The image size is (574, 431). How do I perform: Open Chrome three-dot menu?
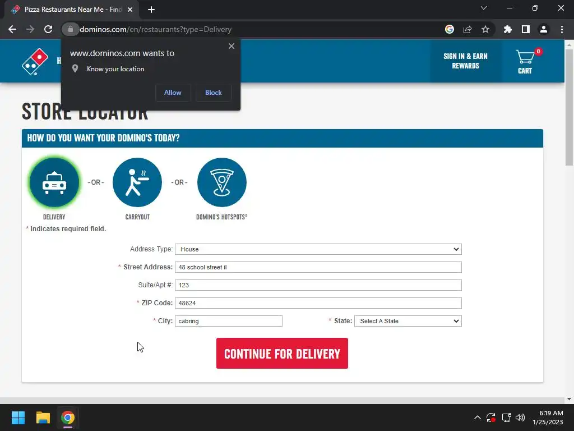tap(562, 29)
